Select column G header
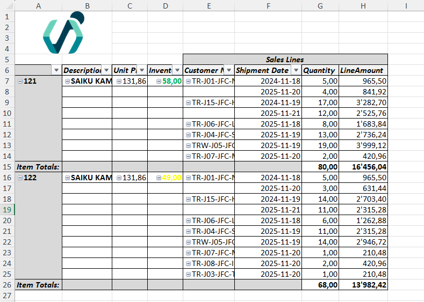Image resolution: width=424 pixels, height=302 pixels. click(x=320, y=5)
